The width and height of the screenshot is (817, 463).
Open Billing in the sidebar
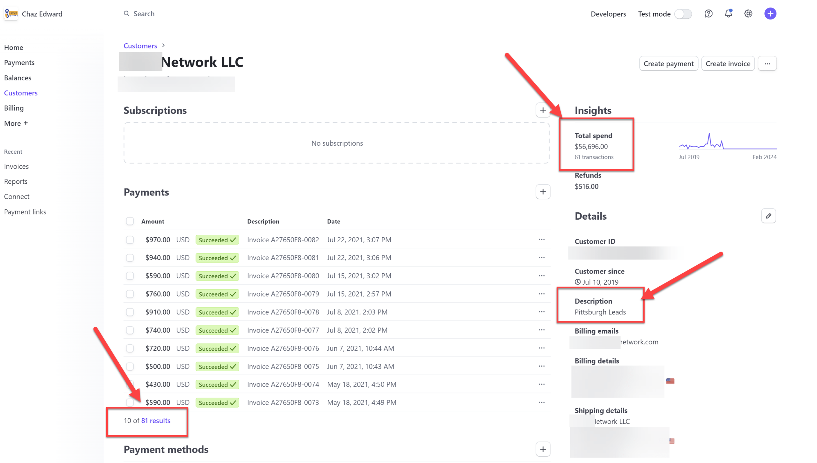click(14, 108)
